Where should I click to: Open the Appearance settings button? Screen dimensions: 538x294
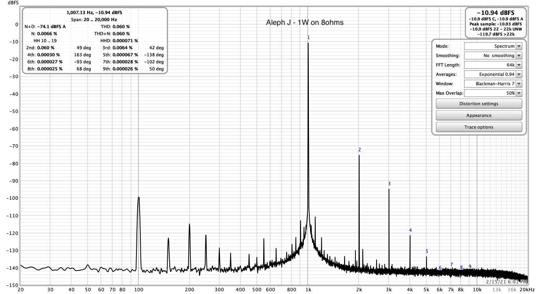click(x=479, y=115)
